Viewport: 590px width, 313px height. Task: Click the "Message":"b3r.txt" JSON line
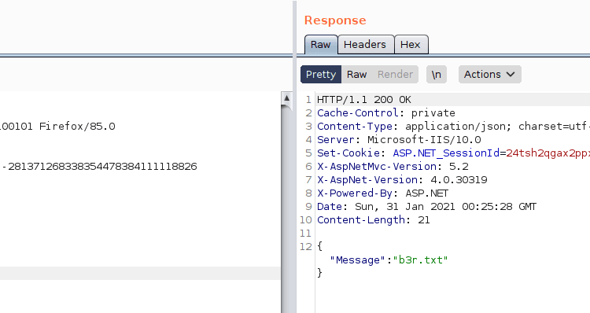pyautogui.click(x=389, y=260)
